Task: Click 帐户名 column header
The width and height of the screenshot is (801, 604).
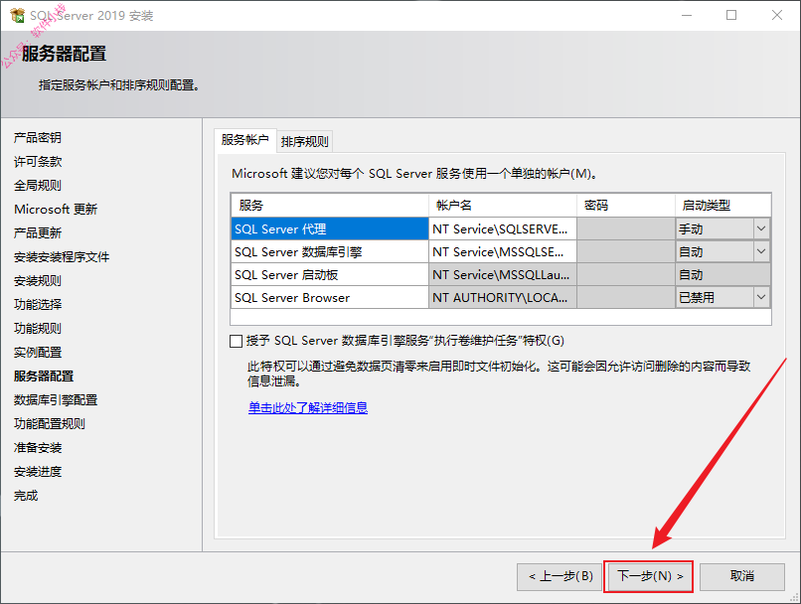Action: point(503,206)
